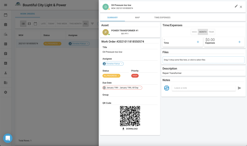Click the asset avatar P icon
This screenshot has width=247, height=146.
pos(105,32)
